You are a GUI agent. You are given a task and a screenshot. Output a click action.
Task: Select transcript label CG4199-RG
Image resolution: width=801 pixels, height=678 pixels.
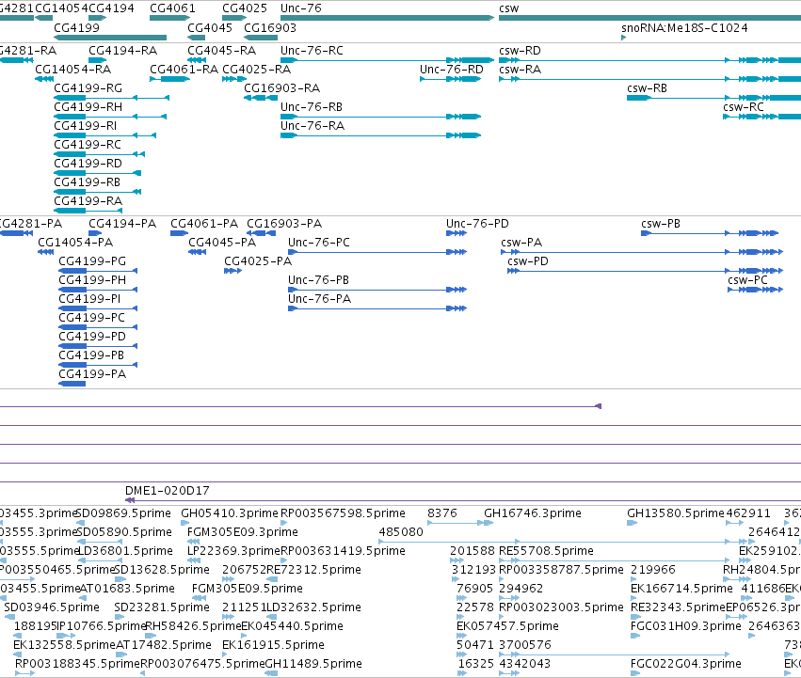pos(88,88)
